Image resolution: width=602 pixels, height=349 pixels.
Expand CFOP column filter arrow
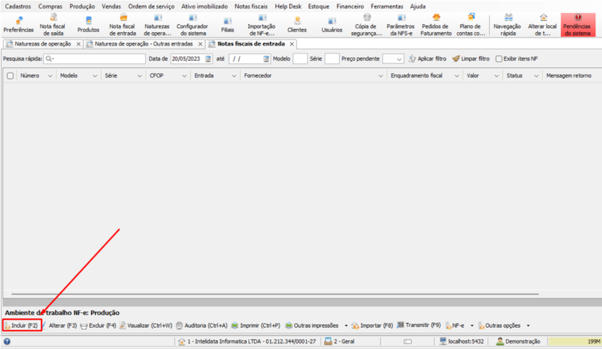pyautogui.click(x=184, y=76)
